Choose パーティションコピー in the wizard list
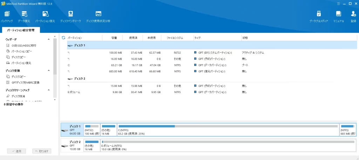The height and width of the screenshot is (160, 359). [21, 52]
